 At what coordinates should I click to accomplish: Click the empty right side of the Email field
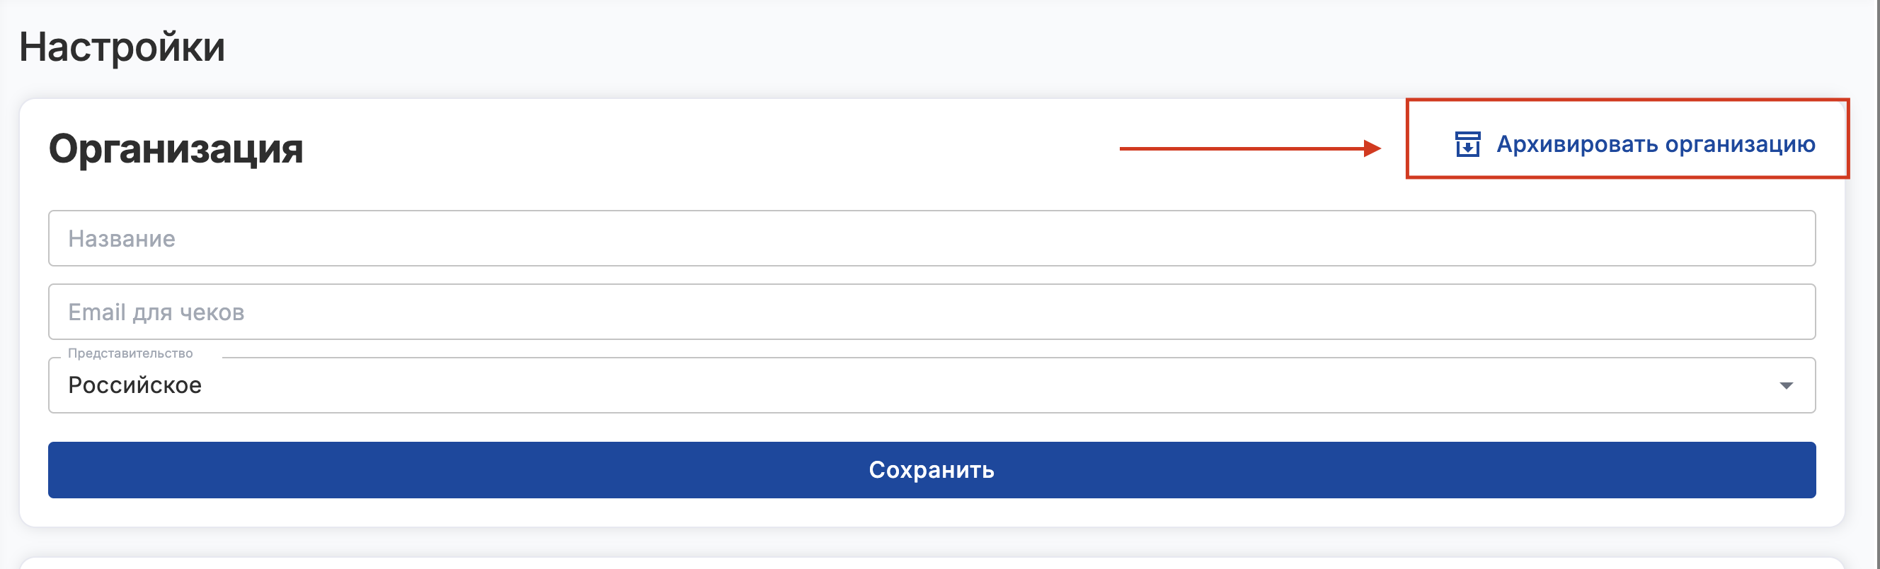point(1605,312)
